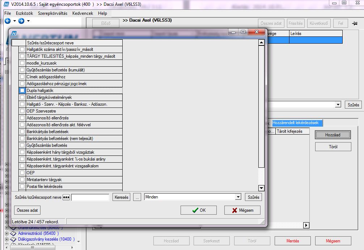
Task: Click the 'Szűrés/szűréscsoport neve' column header
Action: 74,43
